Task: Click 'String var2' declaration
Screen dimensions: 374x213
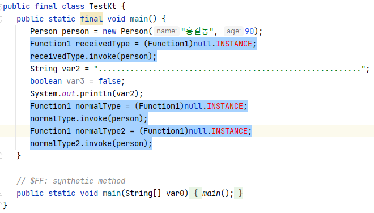Action: point(55,69)
